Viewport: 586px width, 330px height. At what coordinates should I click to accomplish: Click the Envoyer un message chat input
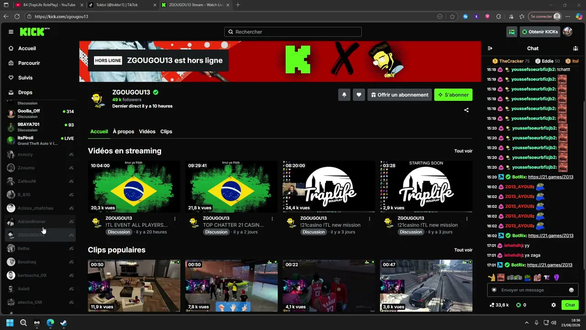coord(532,290)
